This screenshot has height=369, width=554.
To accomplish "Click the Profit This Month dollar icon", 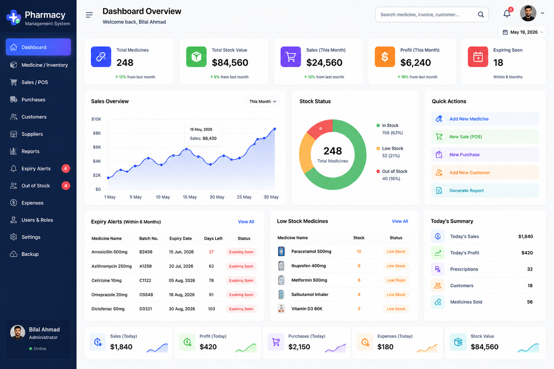I will click(385, 57).
